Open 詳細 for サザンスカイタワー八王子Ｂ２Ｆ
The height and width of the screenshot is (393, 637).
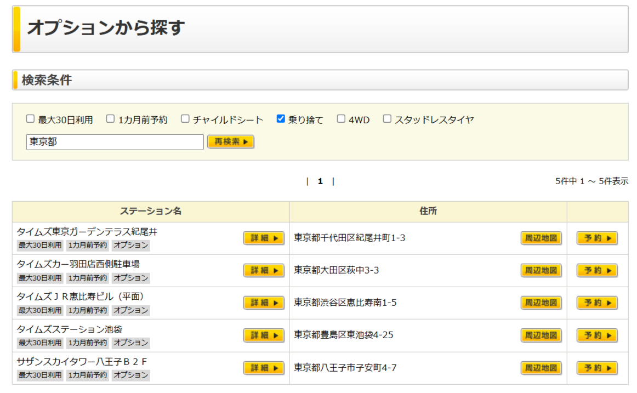click(x=264, y=368)
